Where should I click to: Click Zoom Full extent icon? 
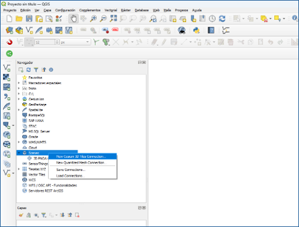pyautogui.click(x=113, y=18)
